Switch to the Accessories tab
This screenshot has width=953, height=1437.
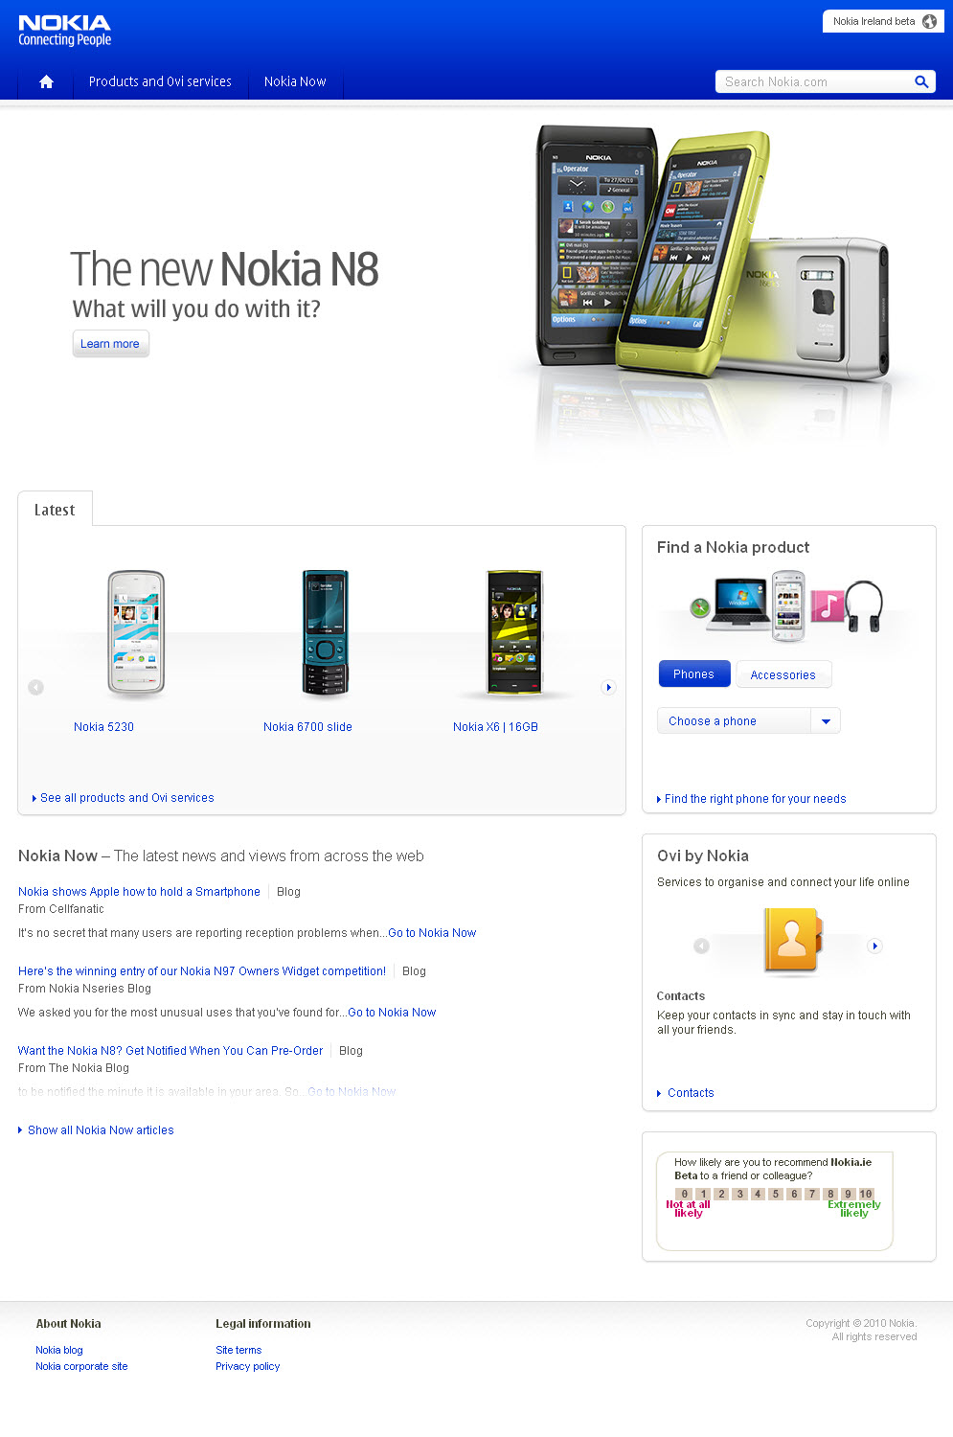click(x=783, y=674)
